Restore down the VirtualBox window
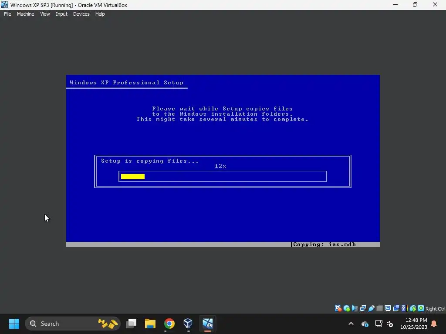Viewport: 446px width, 334px height. [x=415, y=4]
